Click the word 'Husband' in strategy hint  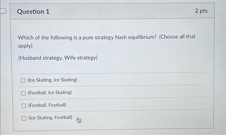point(30,58)
